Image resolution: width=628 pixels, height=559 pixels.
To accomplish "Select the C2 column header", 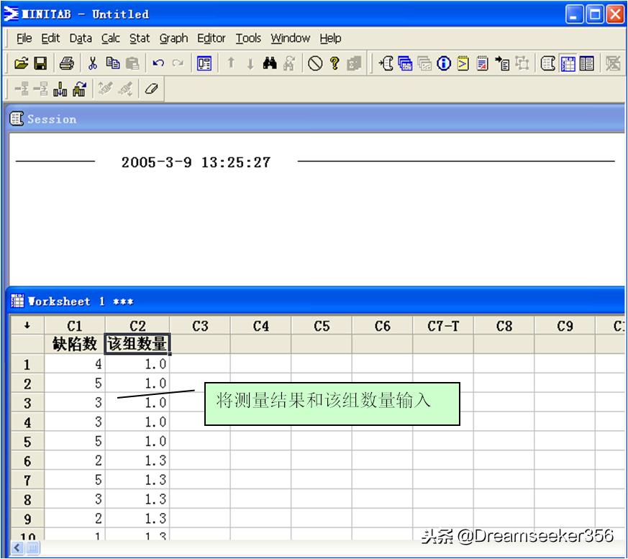I will click(x=137, y=326).
